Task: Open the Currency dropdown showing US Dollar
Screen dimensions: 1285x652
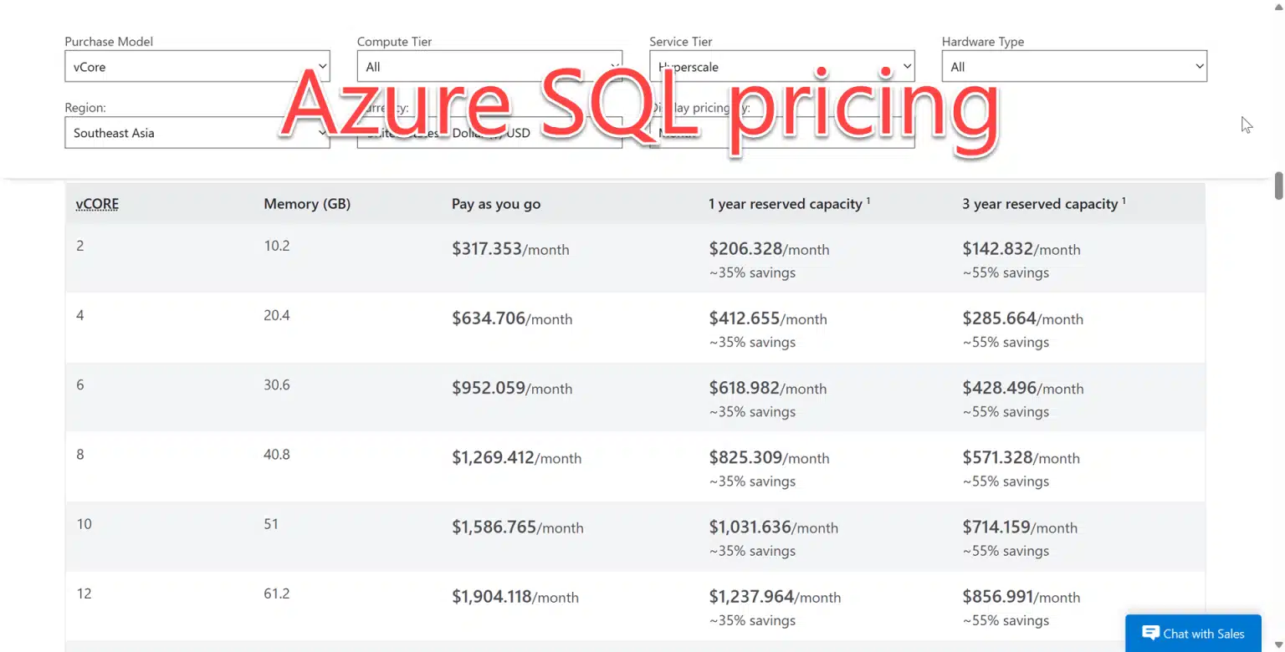Action: 489,132
